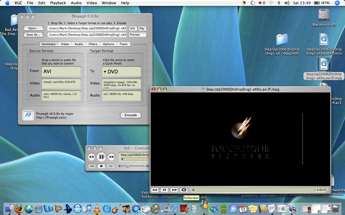Pause video in the VLC video window

(164, 190)
